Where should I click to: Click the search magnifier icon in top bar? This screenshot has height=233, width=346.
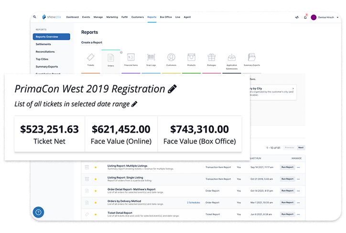tap(34, 17)
